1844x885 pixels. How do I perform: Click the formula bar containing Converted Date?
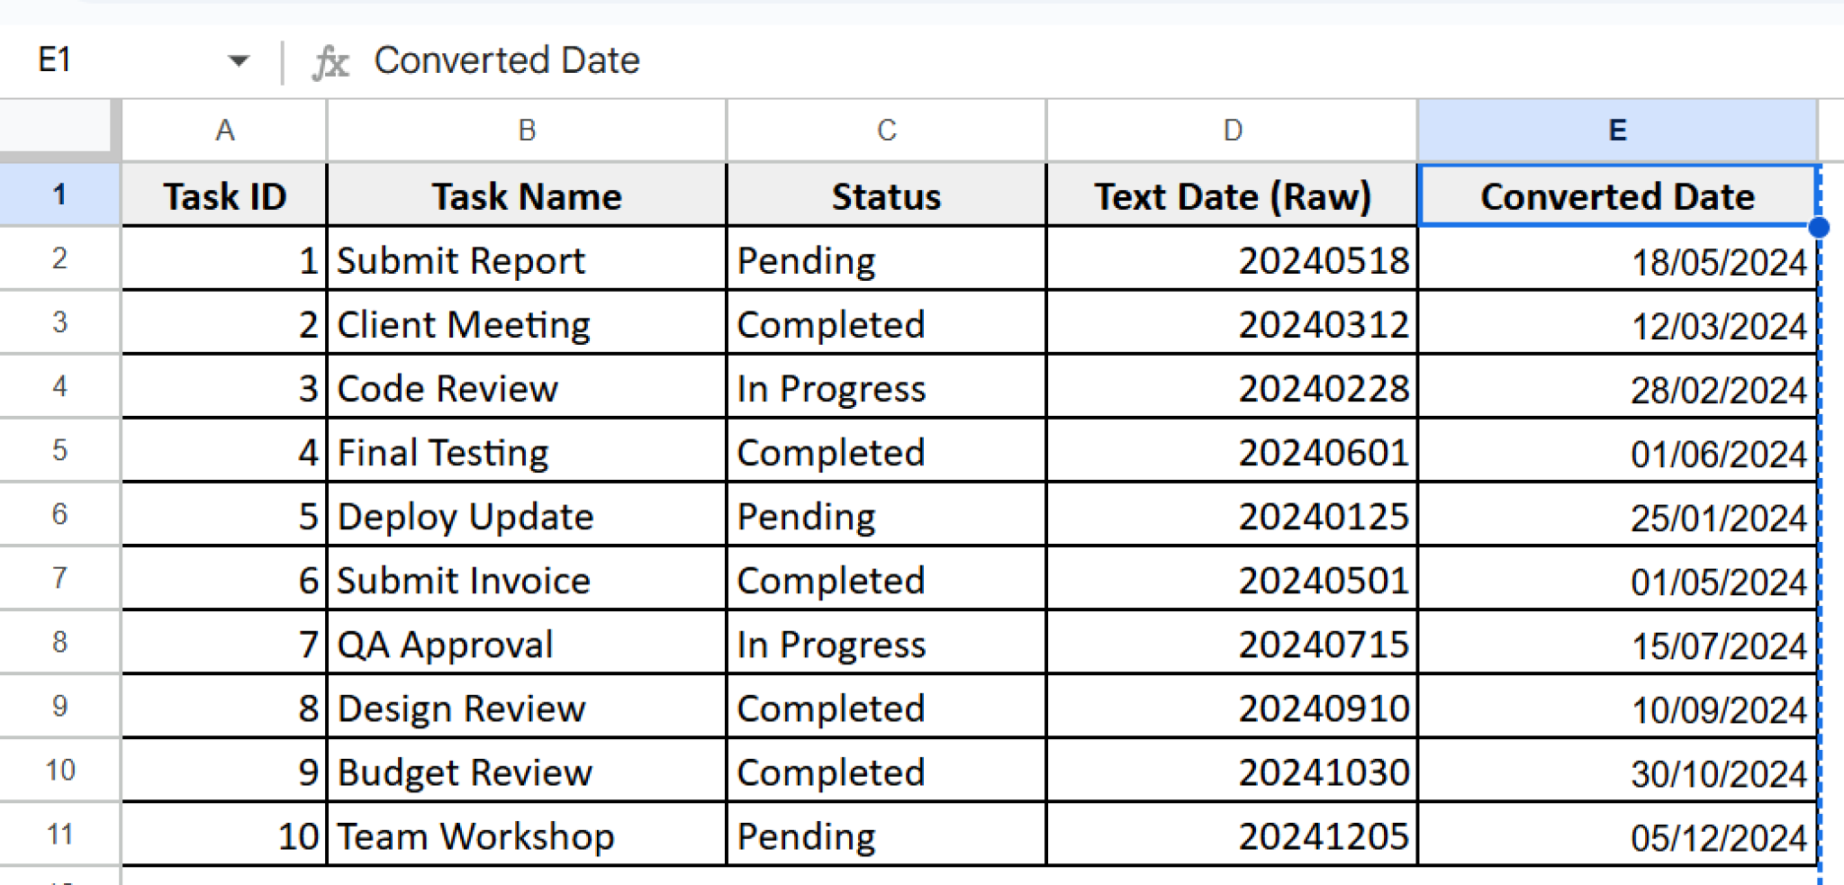pyautogui.click(x=507, y=60)
